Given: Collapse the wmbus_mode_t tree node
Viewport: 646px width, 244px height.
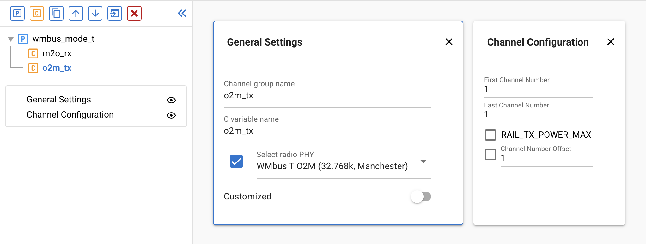Looking at the screenshot, I should click(11, 39).
